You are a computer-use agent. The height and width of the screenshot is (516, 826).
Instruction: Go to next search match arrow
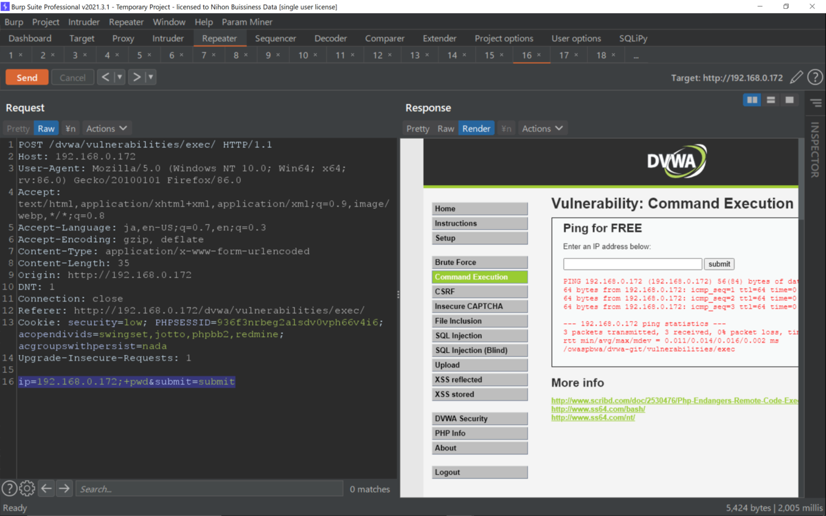(x=64, y=488)
